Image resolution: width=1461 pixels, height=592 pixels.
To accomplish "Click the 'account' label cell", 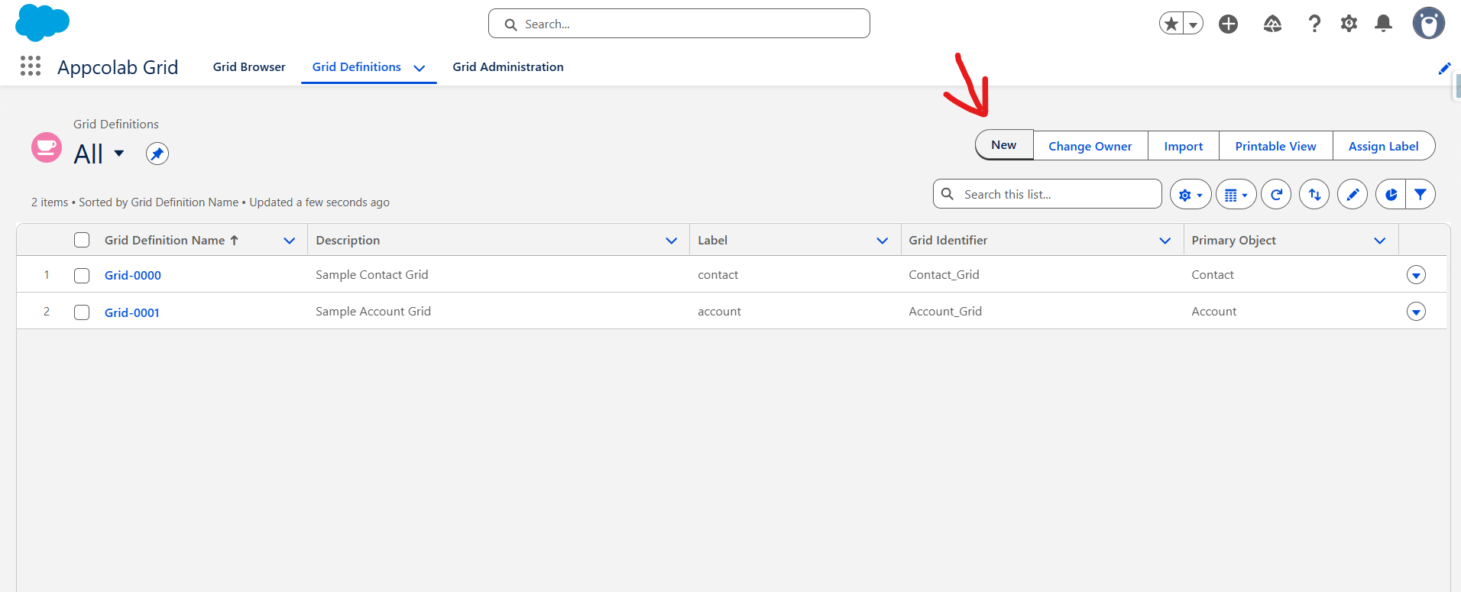I will pyautogui.click(x=719, y=312).
